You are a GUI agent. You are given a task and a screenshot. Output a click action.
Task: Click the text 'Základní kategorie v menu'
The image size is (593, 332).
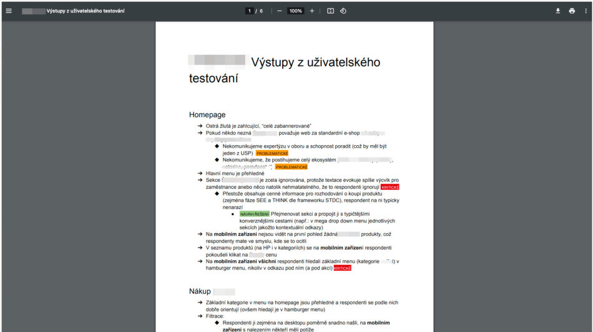pos(235,303)
